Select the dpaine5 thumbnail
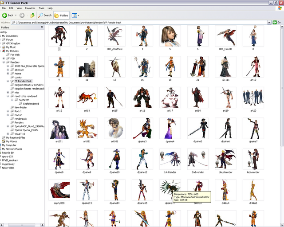The height and width of the screenshot is (227, 284). click(198, 128)
